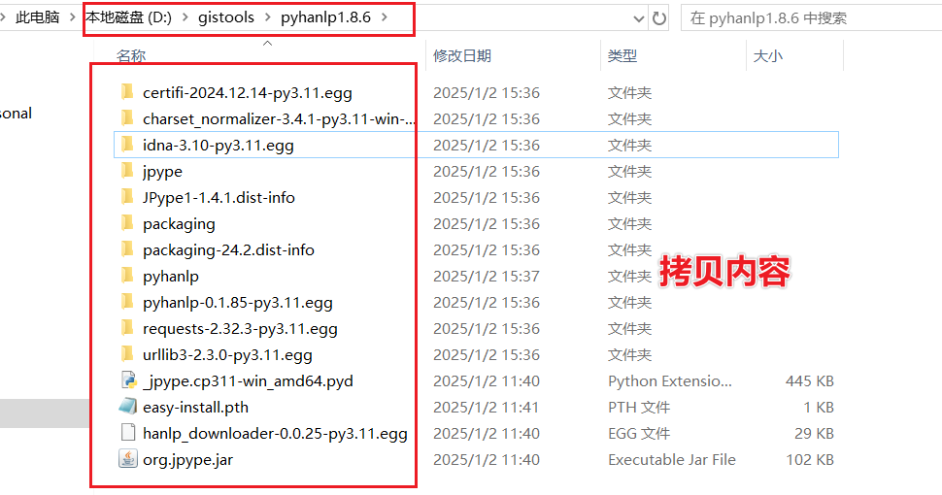Expand the chevron after gistools in the path
The width and height of the screenshot is (942, 495).
point(267,17)
